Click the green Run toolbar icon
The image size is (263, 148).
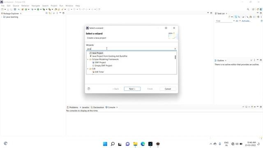pyautogui.click(x=38, y=9)
